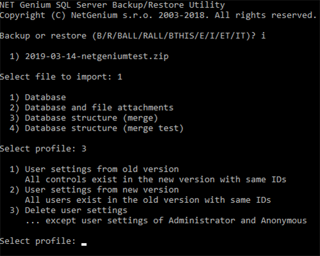This screenshot has width=320, height=256.
Task: Click the "Select file to import: 1" line
Action: [61, 77]
